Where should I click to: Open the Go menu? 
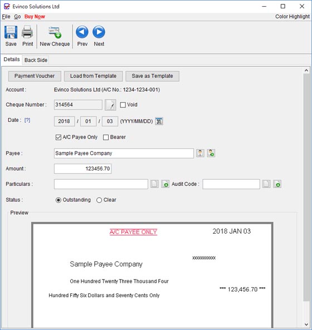pyautogui.click(x=17, y=17)
